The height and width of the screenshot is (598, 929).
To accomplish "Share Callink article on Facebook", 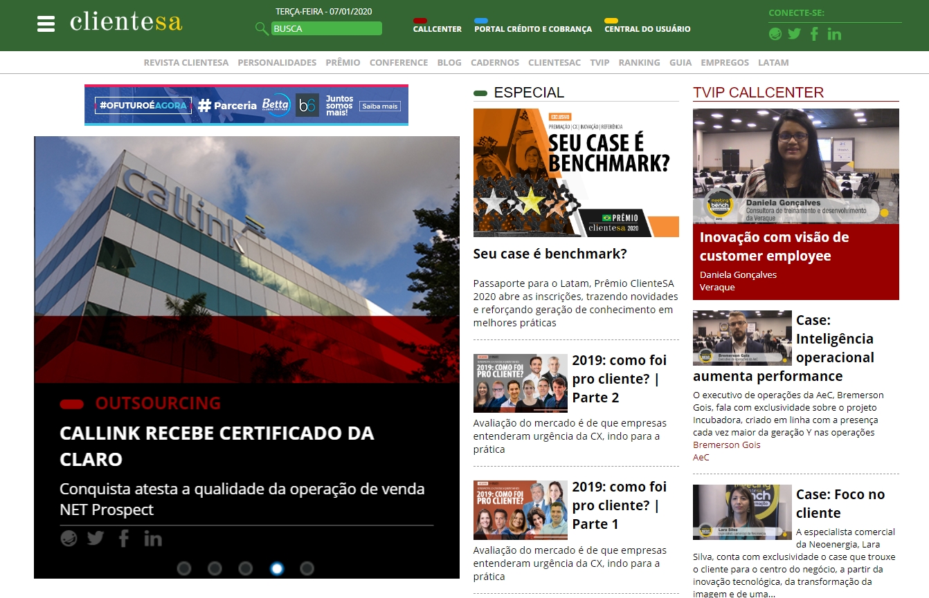I will pyautogui.click(x=124, y=538).
